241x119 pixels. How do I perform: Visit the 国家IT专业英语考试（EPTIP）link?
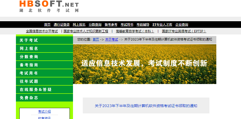point(184,31)
